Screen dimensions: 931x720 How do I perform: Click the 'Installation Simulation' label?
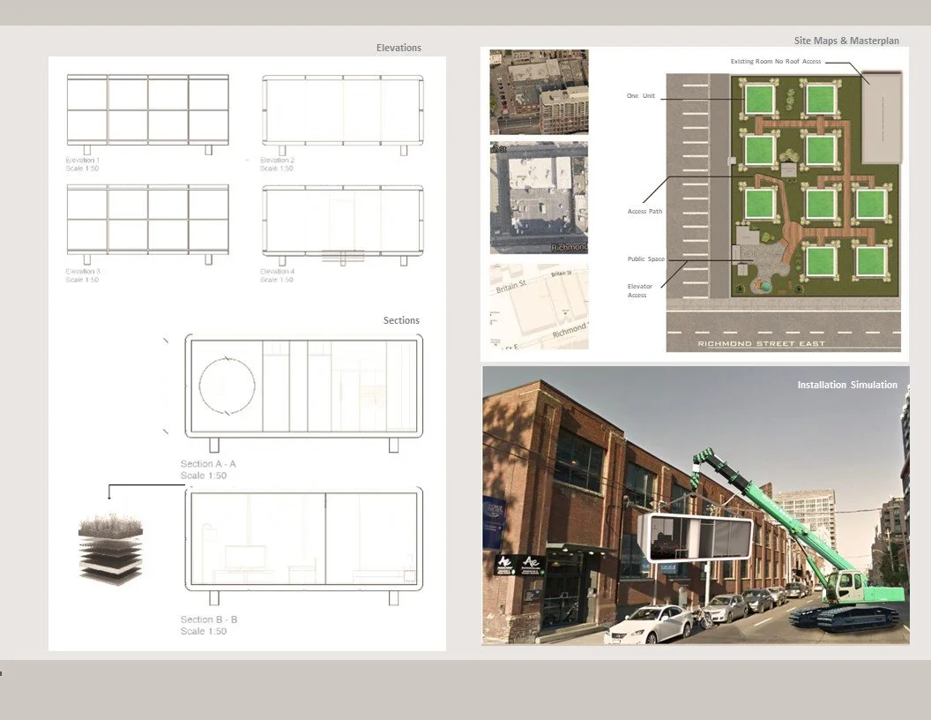point(847,385)
